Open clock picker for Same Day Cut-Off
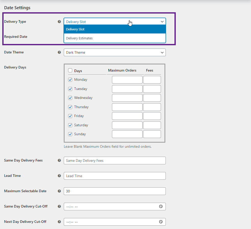Image resolution: width=251 pixels, height=229 pixels. (161, 207)
